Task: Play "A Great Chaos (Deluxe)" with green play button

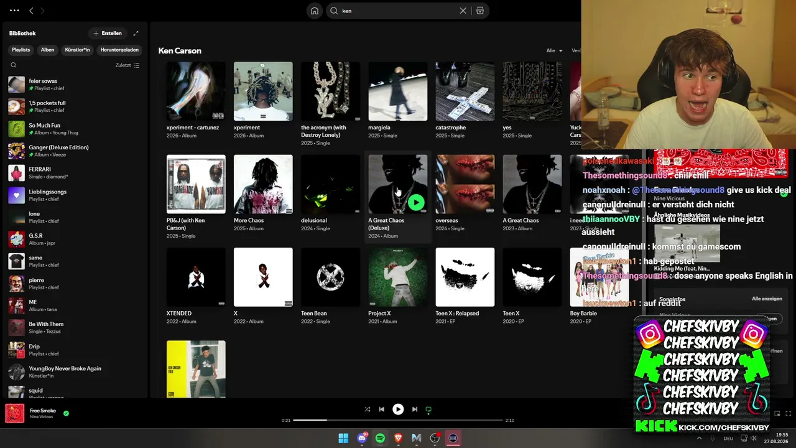Action: (416, 202)
